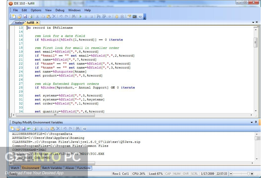Copy selection in main toolbar

43,16
